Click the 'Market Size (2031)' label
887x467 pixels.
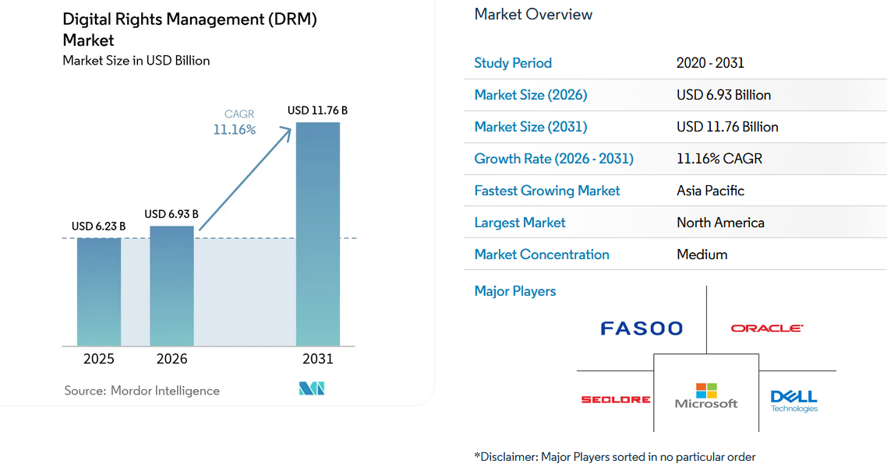point(531,127)
